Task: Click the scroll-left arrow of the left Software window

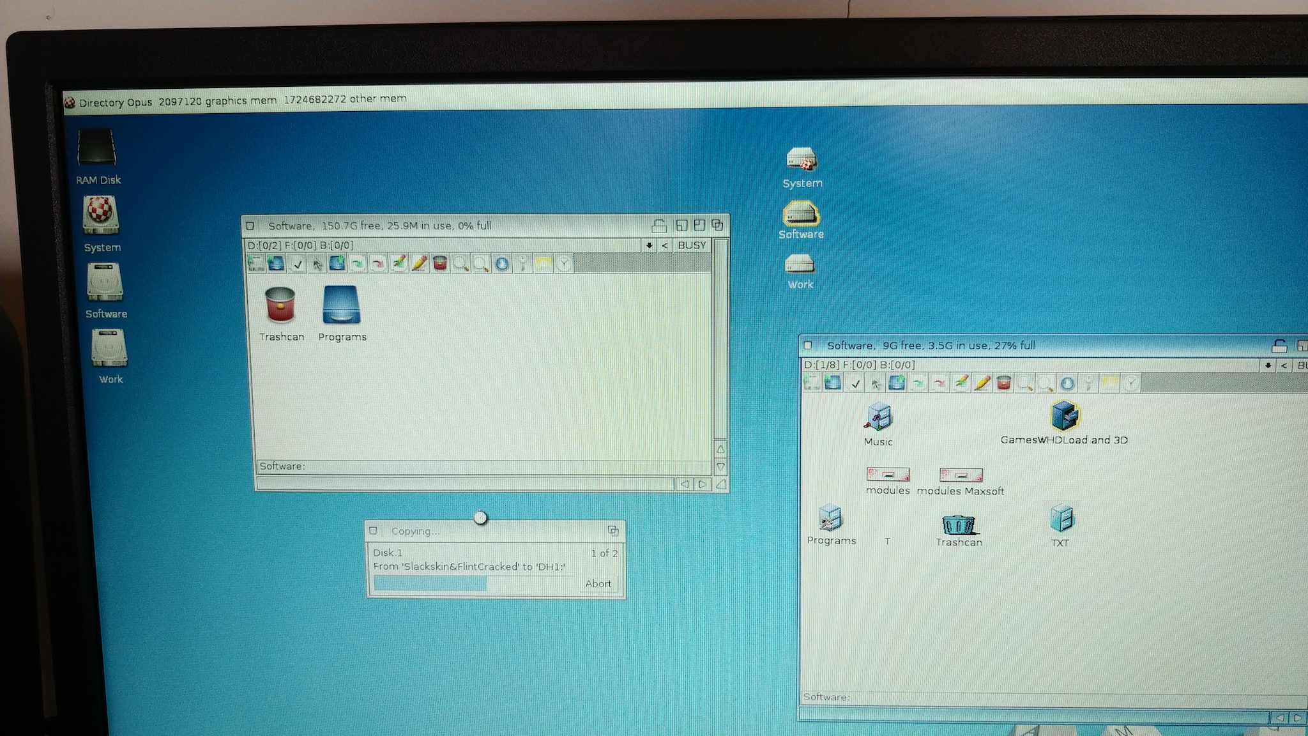Action: pos(684,484)
